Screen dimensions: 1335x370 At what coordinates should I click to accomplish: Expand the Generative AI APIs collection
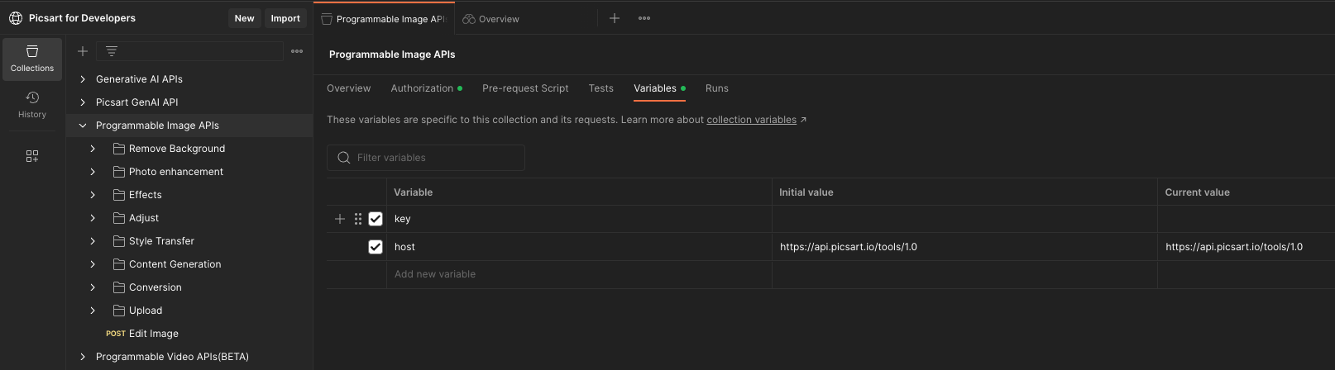(x=83, y=79)
